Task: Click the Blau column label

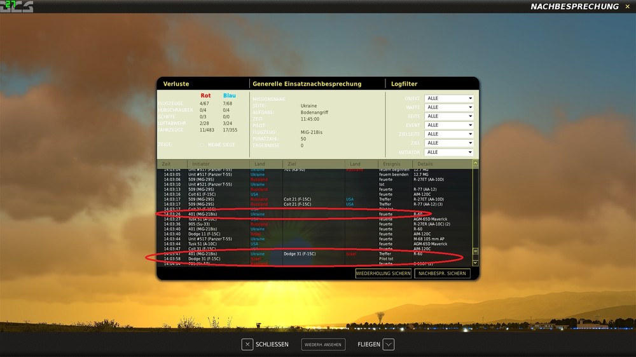Action: [x=229, y=96]
